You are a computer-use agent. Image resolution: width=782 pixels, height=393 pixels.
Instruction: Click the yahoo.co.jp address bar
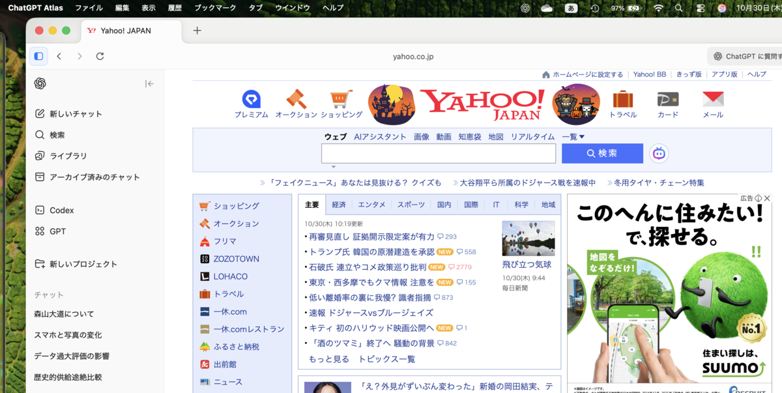pyautogui.click(x=413, y=56)
